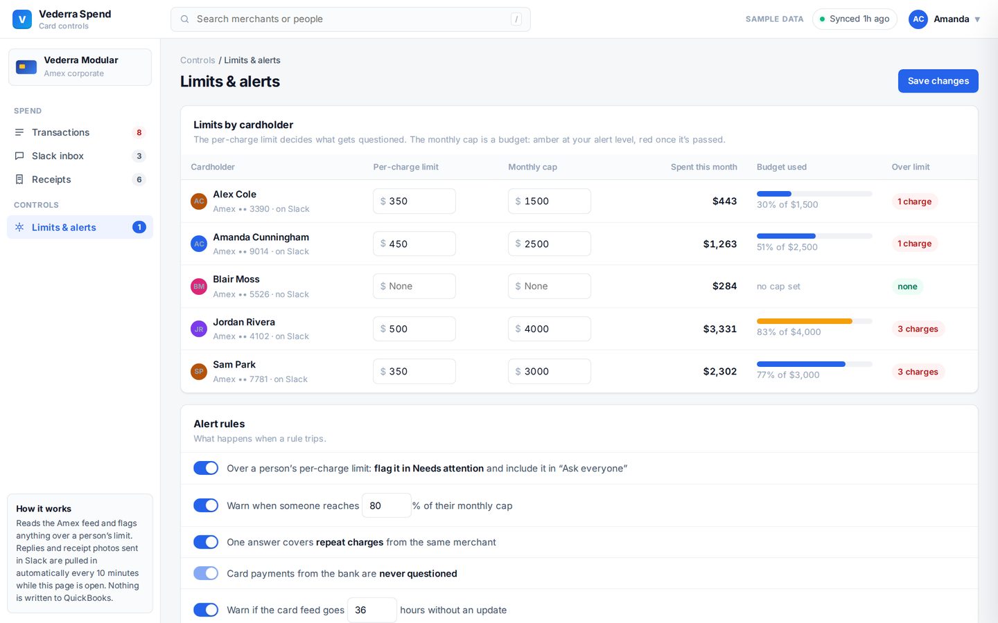Viewport: 998px width, 623px height.
Task: Click the Synced 1h ago status pill
Action: point(855,19)
